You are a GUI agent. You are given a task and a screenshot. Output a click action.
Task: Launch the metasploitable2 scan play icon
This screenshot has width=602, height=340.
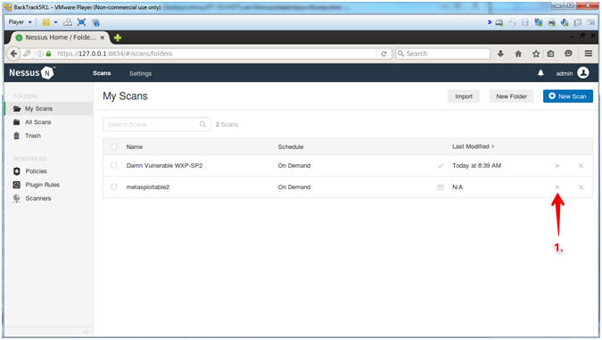[557, 187]
